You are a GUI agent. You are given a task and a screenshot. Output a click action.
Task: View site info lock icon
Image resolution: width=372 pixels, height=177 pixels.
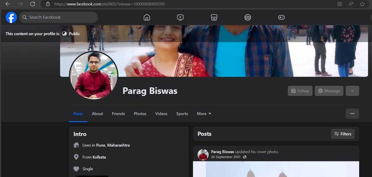tap(47, 4)
